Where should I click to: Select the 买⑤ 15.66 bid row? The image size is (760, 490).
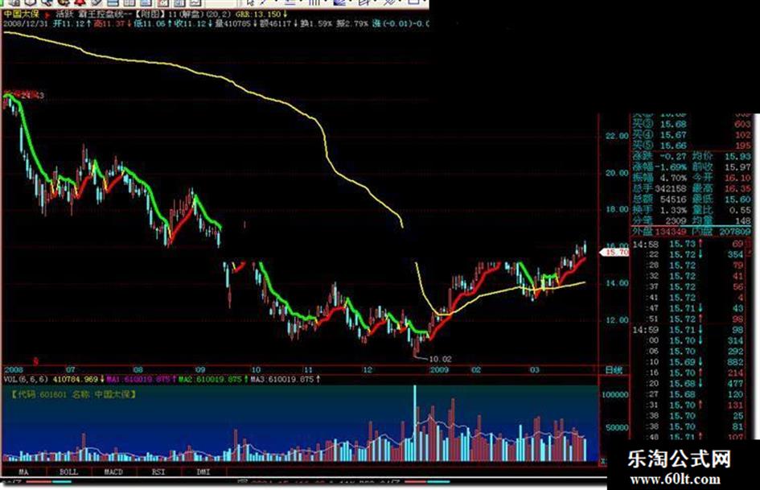click(x=692, y=146)
